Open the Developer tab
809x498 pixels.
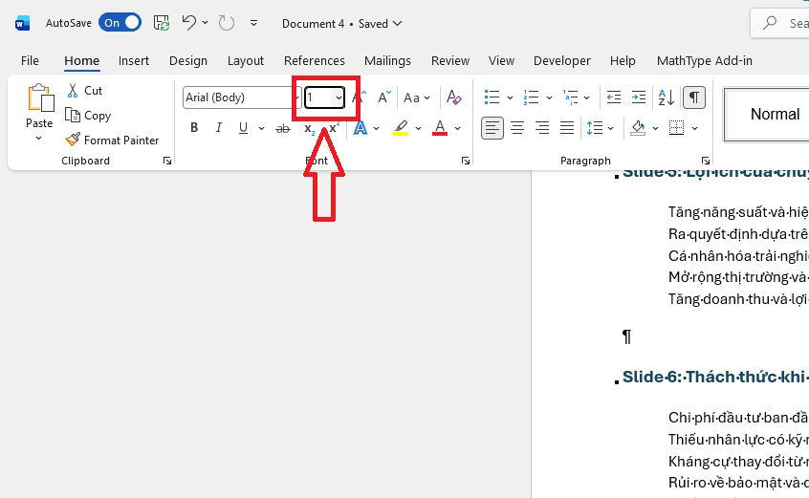point(562,61)
